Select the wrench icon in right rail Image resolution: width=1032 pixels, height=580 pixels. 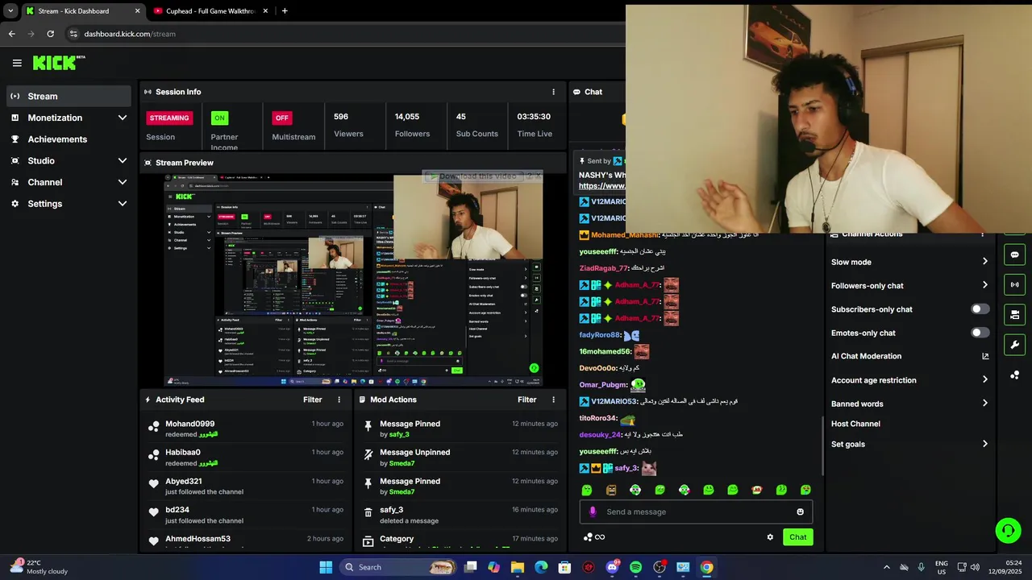[x=1014, y=345]
